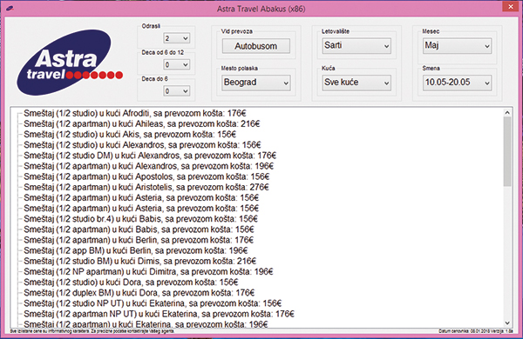The image size is (523, 339).
Task: Select the Dora 1/2 duplex BM 176€ row
Action: [139, 293]
